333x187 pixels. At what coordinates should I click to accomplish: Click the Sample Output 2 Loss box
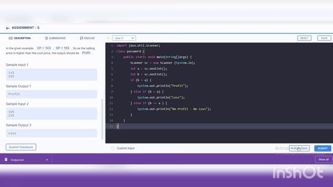coord(52,133)
